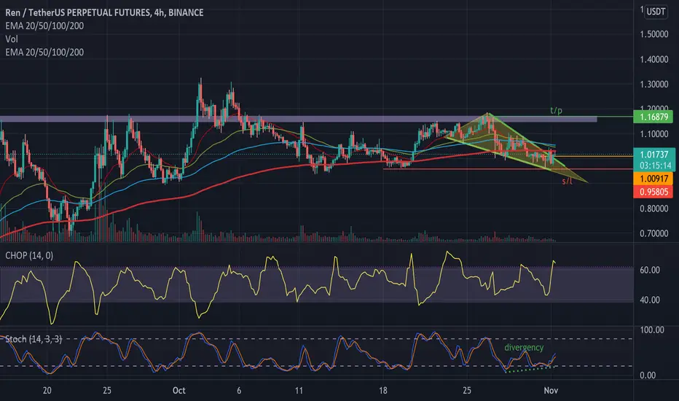
Task: Click the 1.00917 orange price label
Action: (654, 179)
